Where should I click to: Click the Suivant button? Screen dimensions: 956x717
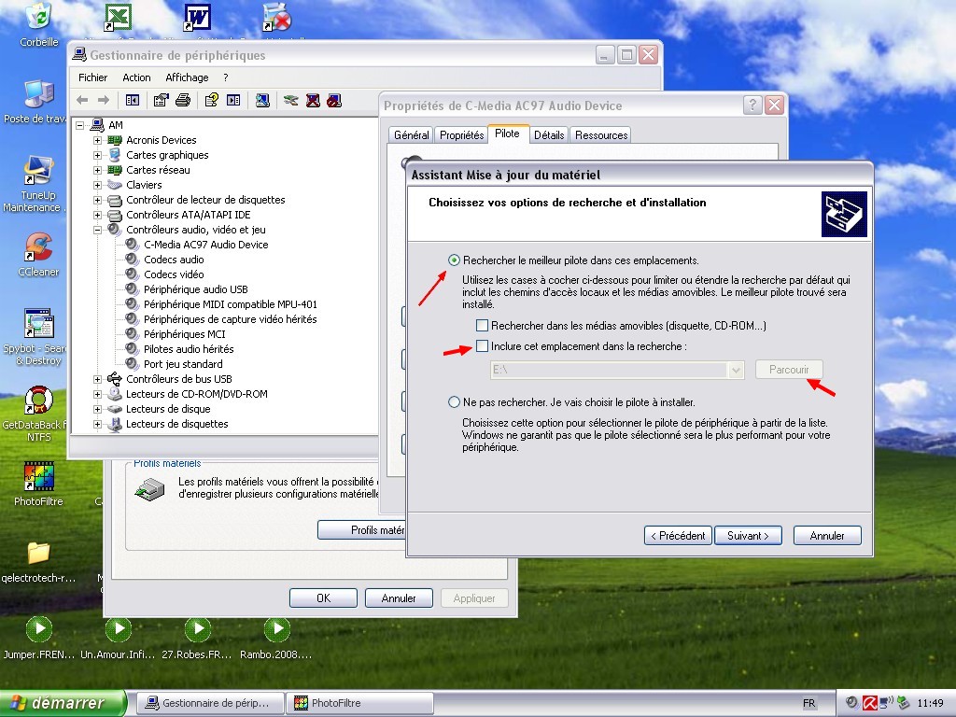(747, 536)
